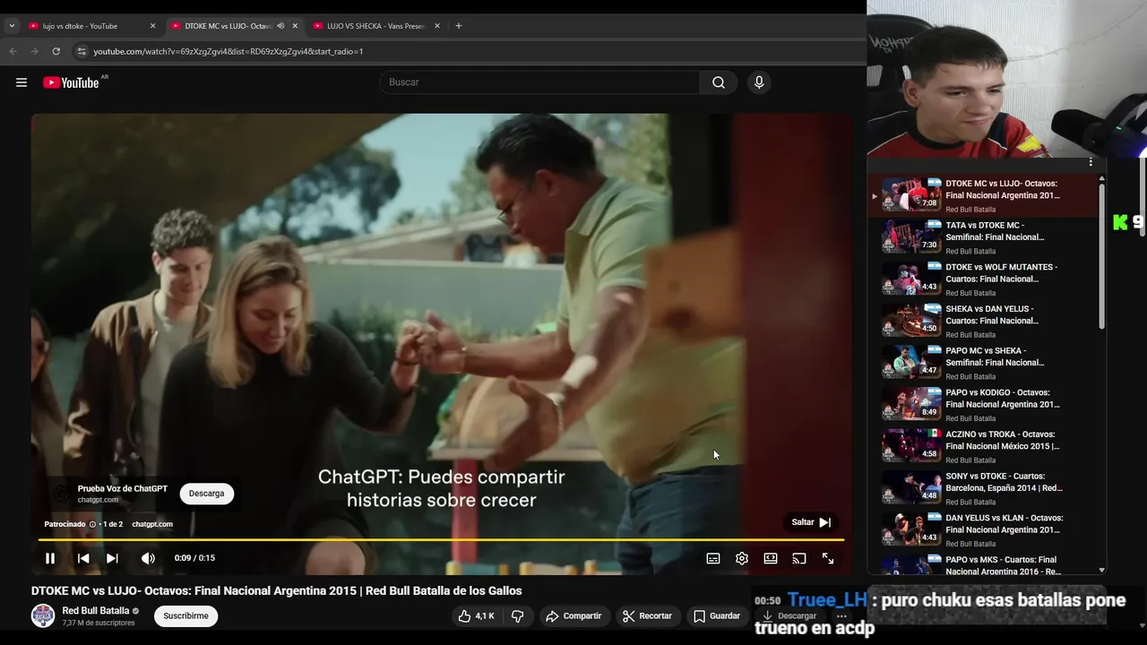Open ad info icon next to Patrocinado
Image resolution: width=1147 pixels, height=645 pixels.
coord(92,524)
